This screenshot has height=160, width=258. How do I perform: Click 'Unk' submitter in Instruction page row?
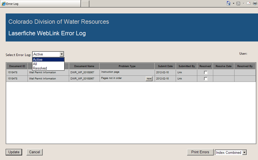pos(180,72)
